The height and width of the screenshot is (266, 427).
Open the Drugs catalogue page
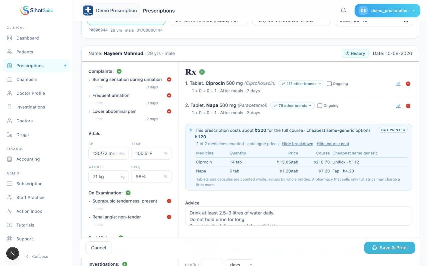coord(37,135)
